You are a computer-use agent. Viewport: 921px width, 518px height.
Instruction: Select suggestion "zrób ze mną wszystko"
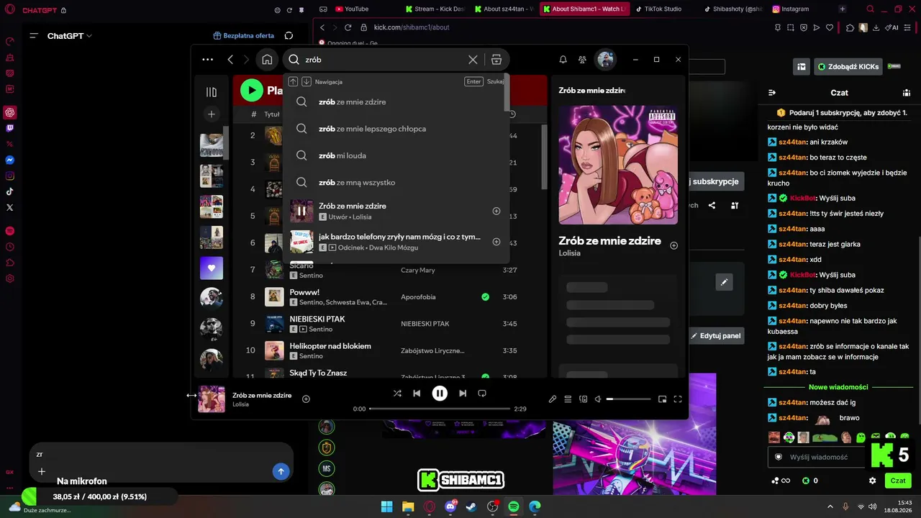coord(396,183)
